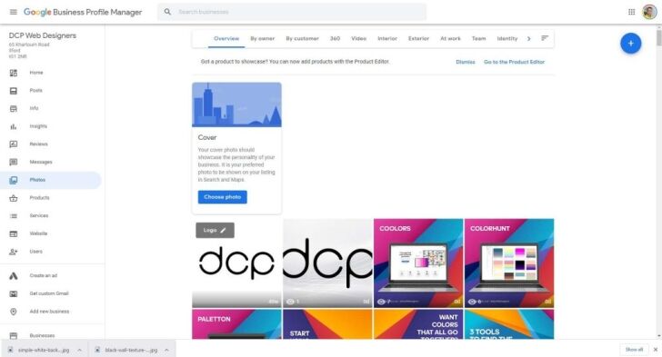The image size is (662, 357).
Task: Switch to the 360 tab
Action: tap(335, 38)
